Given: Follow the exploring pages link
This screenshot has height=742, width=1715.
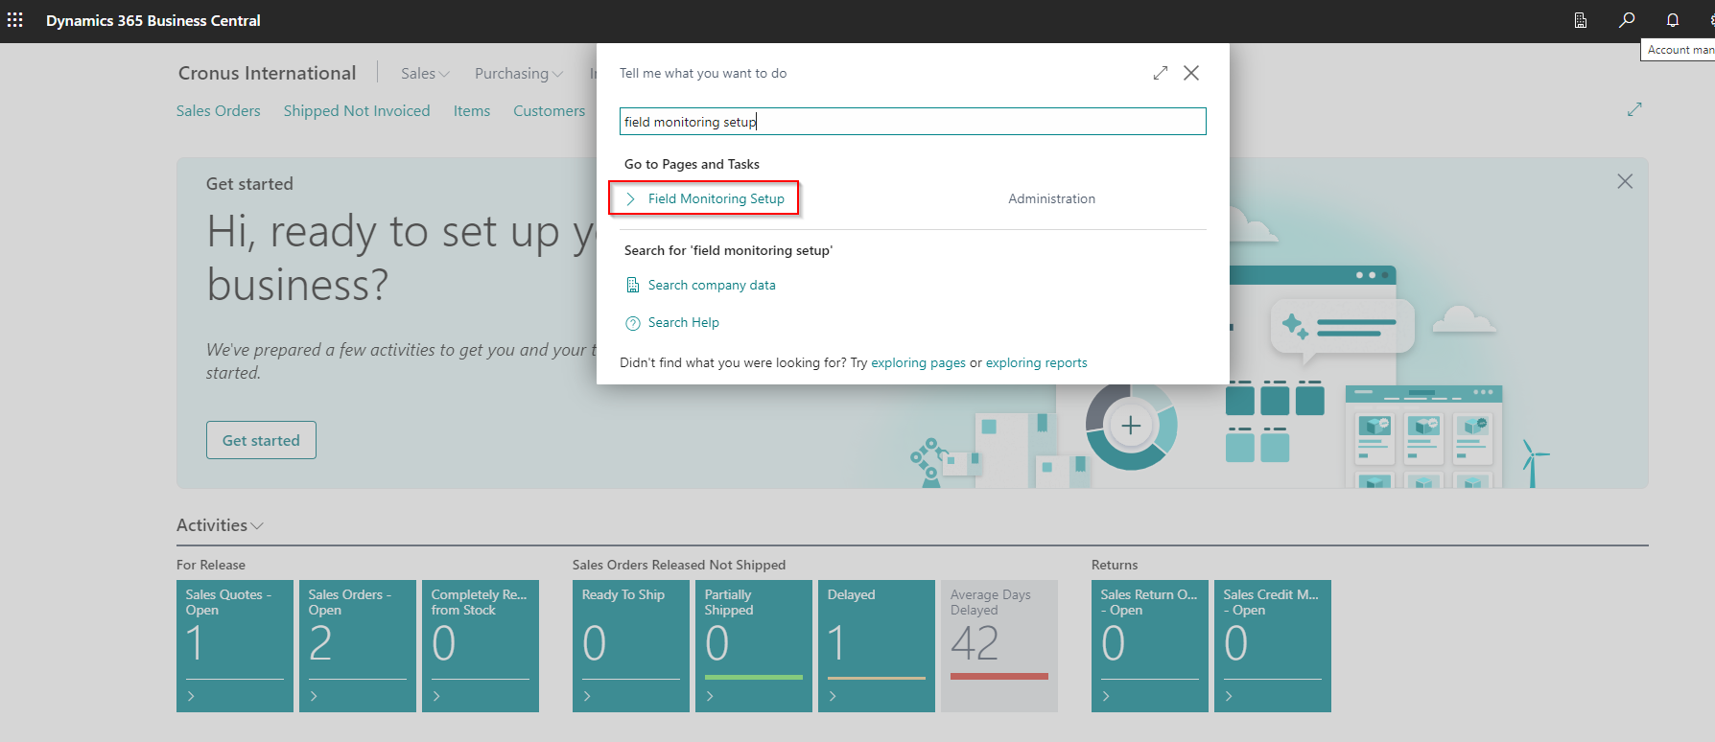Looking at the screenshot, I should (918, 362).
